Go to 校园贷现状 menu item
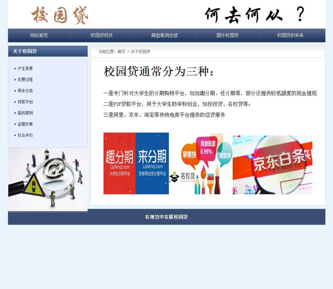This screenshot has height=289, width=333. click(x=102, y=35)
